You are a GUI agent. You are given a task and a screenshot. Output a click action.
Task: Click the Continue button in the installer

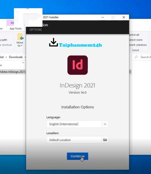(x=77, y=156)
